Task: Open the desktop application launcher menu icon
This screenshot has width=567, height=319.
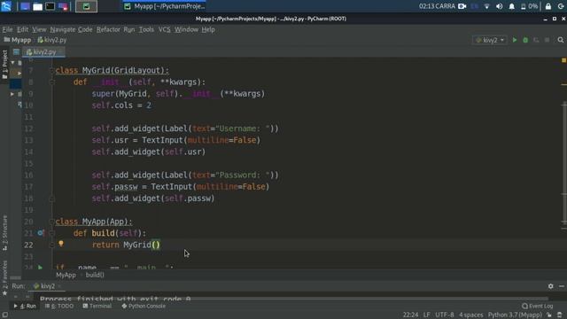Action: 6,6
